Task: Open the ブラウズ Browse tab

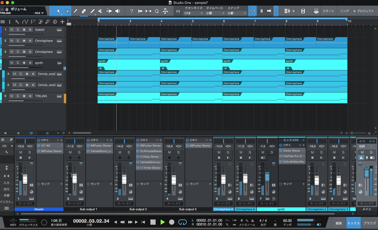Action: (370, 223)
